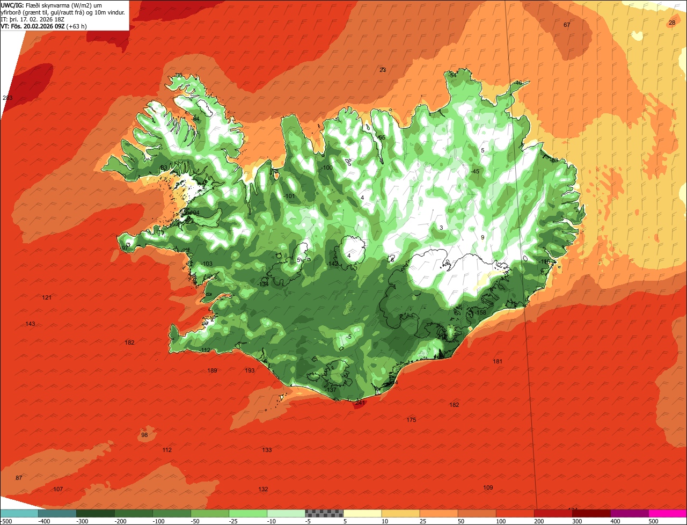
Task: Click the '500' legend scale label
Action: pyautogui.click(x=654, y=521)
